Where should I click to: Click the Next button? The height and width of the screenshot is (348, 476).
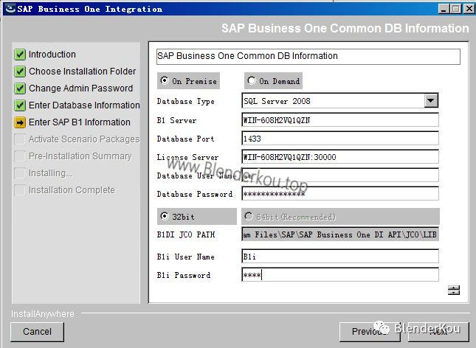point(438,332)
